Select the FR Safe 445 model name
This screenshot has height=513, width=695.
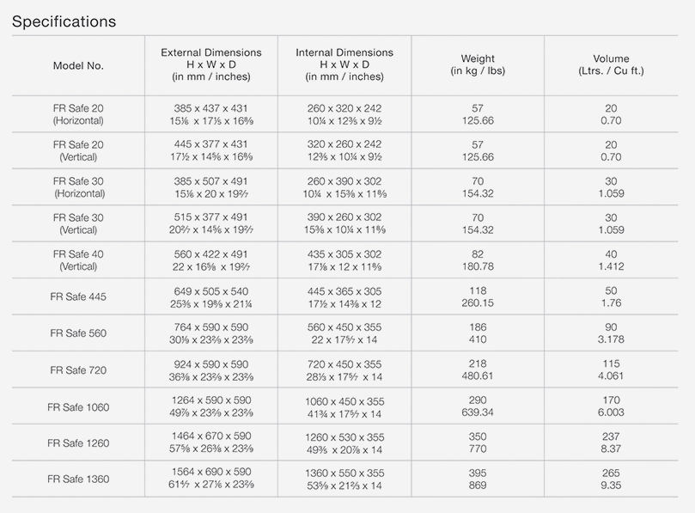click(x=78, y=296)
